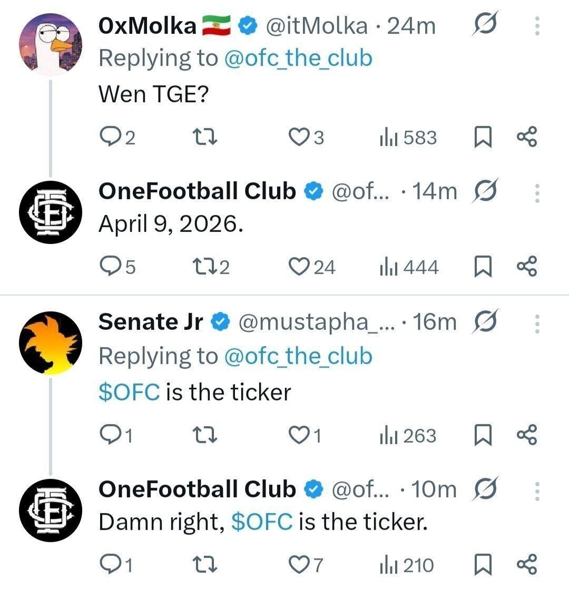
Task: Open more options on Senate Jr's tweet
Action: coord(537,323)
